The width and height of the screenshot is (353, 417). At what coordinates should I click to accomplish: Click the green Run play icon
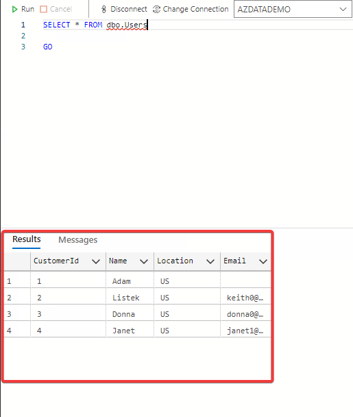(x=14, y=10)
